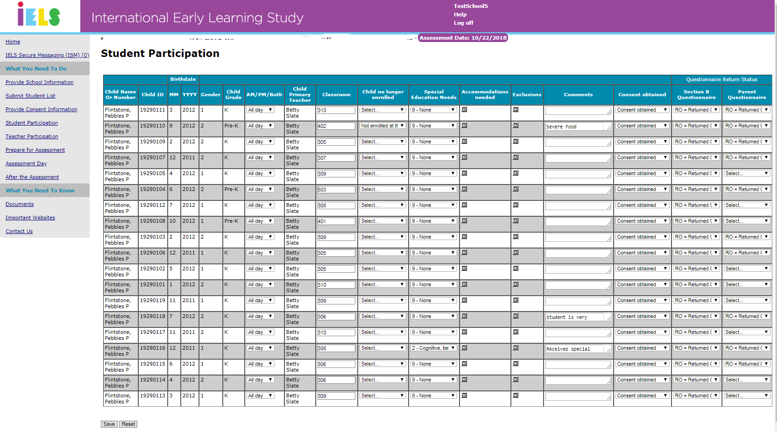
Task: Click Classroom field for child 19290114
Action: [336, 380]
